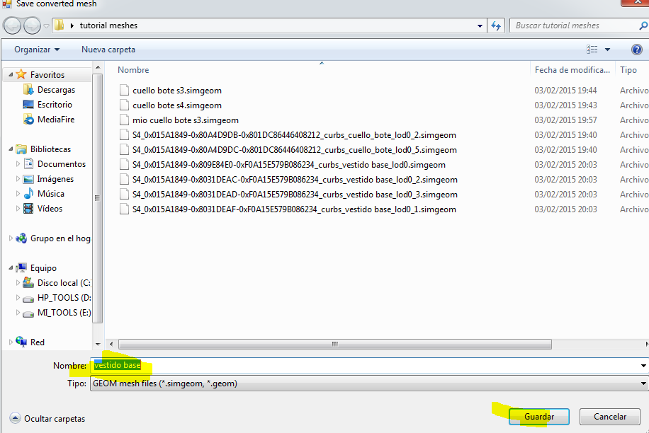649x433 pixels.
Task: Open the change view icon
Action: click(592, 50)
